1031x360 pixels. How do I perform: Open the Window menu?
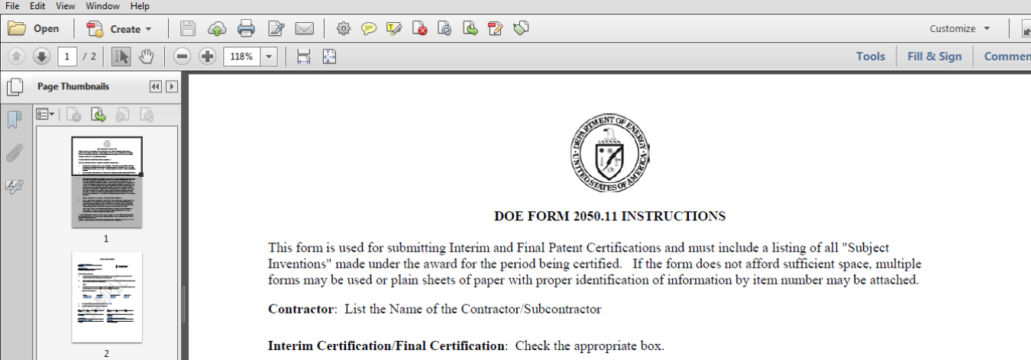point(102,6)
